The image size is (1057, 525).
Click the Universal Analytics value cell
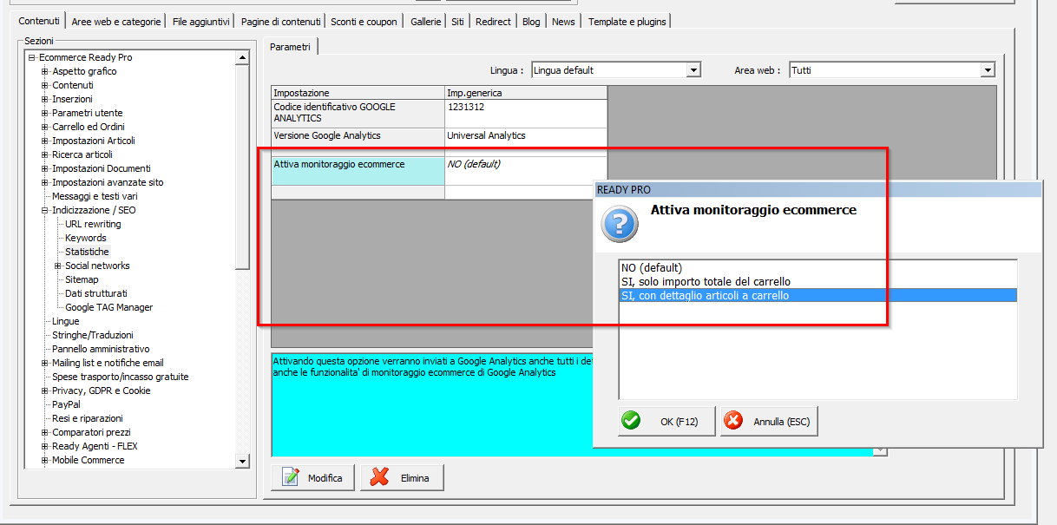tap(526, 136)
